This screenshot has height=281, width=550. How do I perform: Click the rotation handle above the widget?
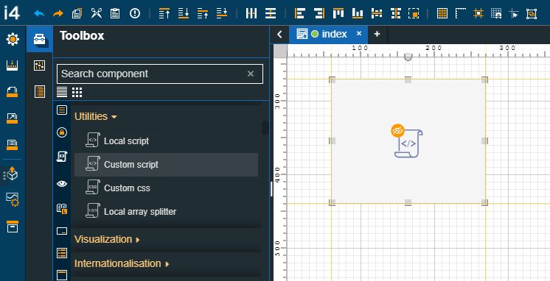tap(408, 57)
